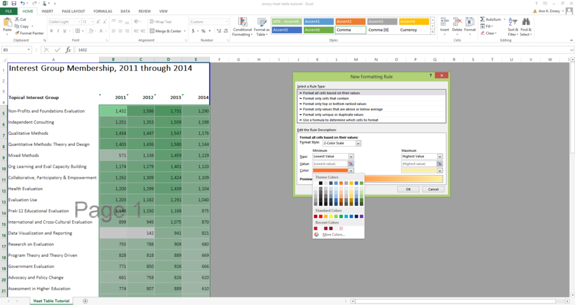Switch to the REVIEW ribbon tab

point(144,11)
